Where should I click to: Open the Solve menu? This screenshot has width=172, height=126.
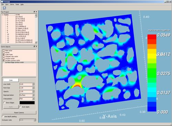point(12,4)
